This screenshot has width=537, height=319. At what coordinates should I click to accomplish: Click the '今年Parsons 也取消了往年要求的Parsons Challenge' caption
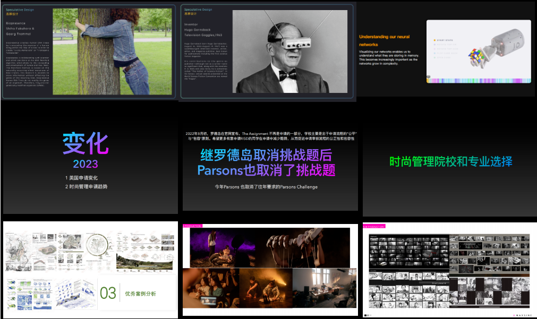[x=266, y=187]
